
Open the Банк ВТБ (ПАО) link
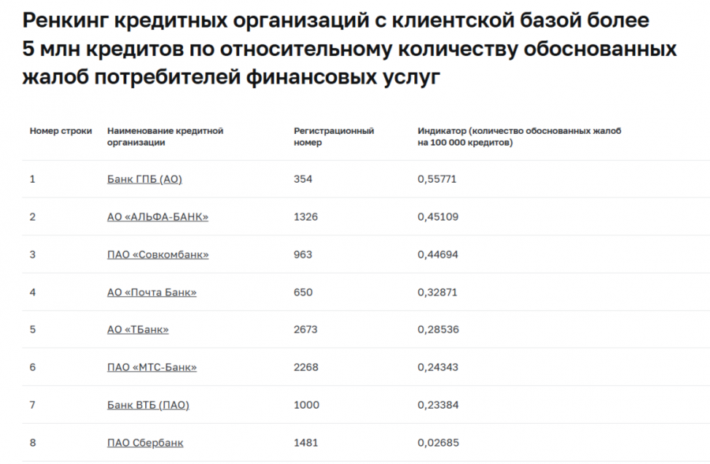point(148,405)
